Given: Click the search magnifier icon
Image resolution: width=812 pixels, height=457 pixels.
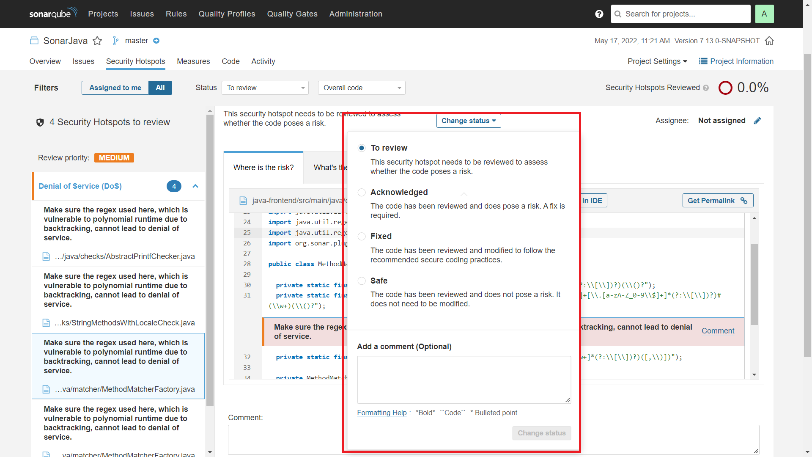Looking at the screenshot, I should 618,14.
